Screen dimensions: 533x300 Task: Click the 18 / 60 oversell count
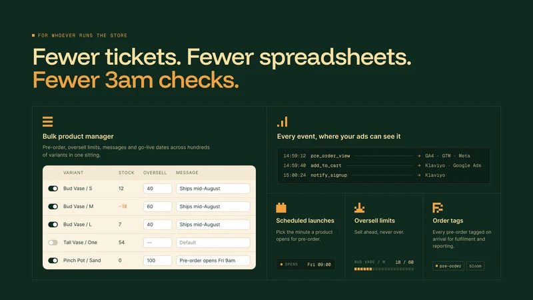pyautogui.click(x=404, y=262)
